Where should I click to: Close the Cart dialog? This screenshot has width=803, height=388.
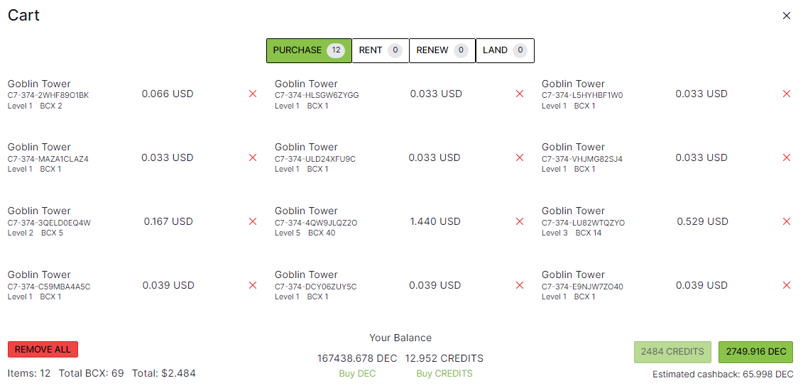click(x=786, y=16)
